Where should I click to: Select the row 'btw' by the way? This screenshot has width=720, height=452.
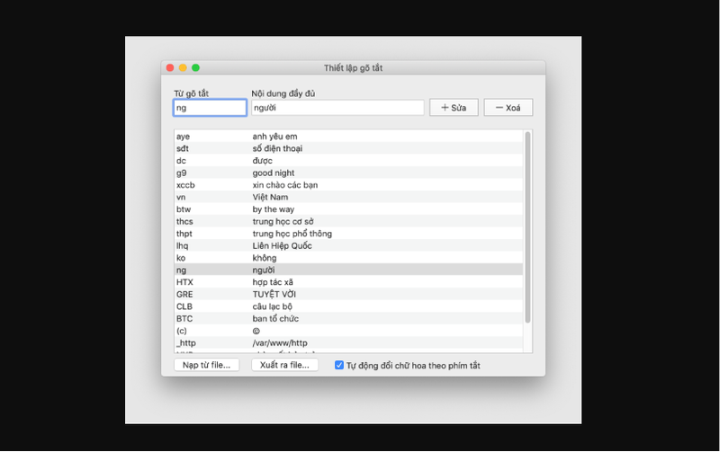tap(348, 209)
